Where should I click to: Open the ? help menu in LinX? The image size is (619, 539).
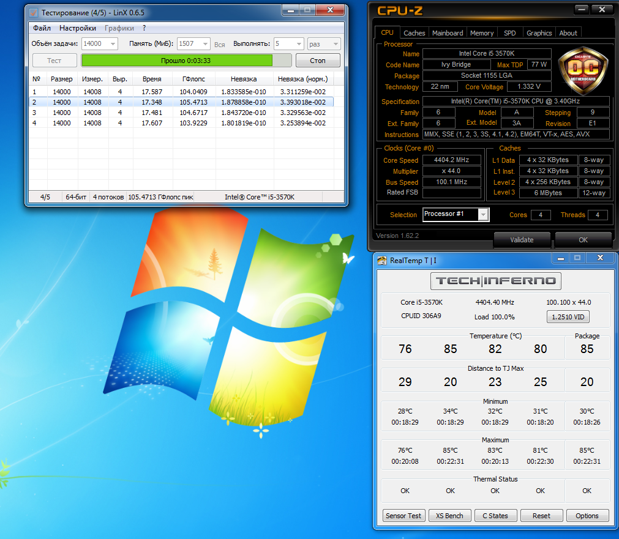pyautogui.click(x=144, y=28)
